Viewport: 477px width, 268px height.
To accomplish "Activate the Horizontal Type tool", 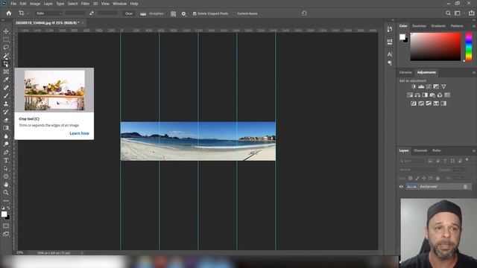I will [x=6, y=160].
